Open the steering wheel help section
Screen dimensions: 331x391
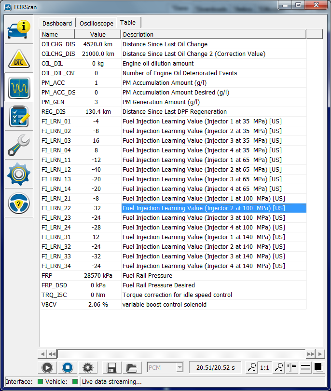[19, 203]
